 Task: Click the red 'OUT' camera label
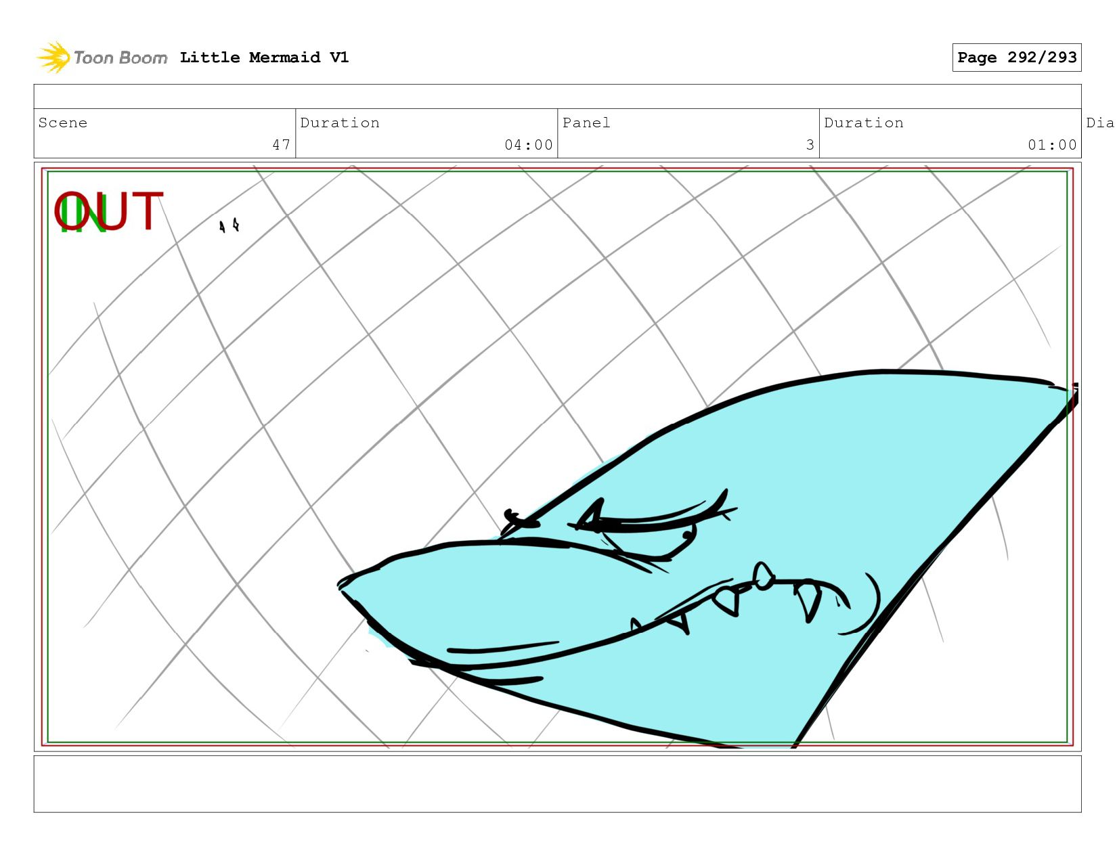click(x=108, y=211)
